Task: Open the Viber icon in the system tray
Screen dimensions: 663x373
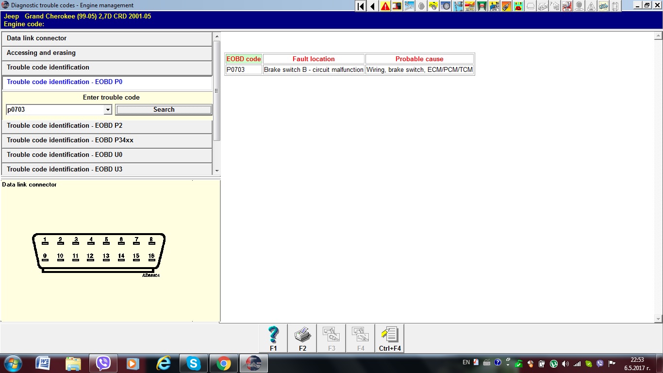Action: (x=600, y=363)
